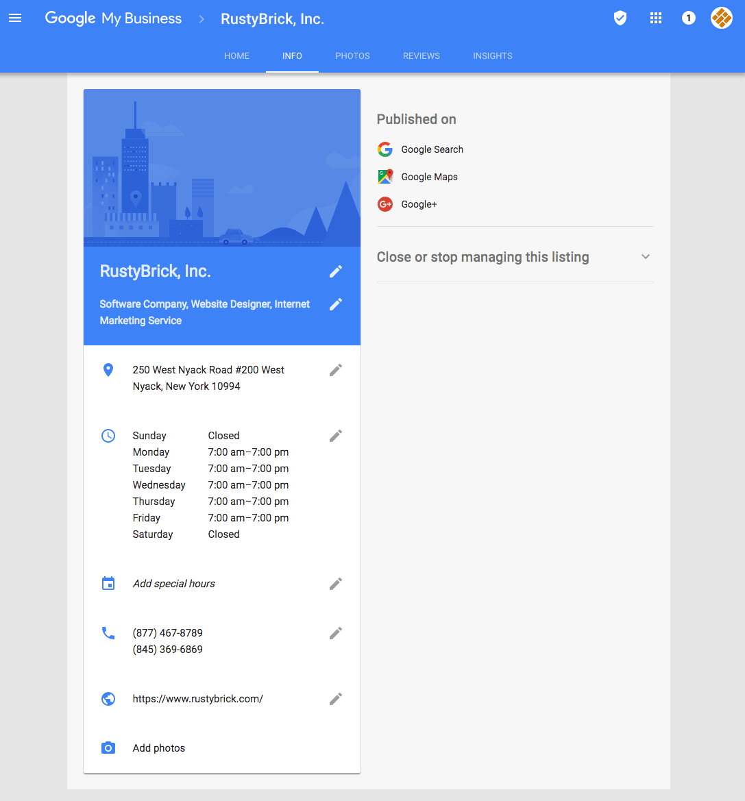Click the Google Maps icon
The height and width of the screenshot is (801, 745).
(x=385, y=177)
